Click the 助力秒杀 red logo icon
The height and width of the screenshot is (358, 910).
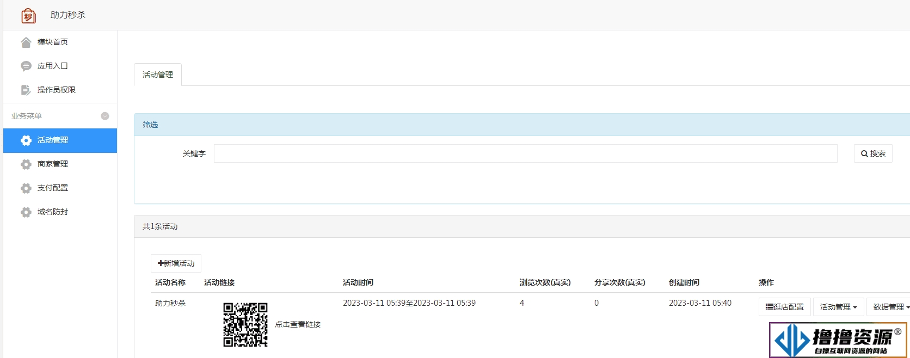[x=28, y=16]
